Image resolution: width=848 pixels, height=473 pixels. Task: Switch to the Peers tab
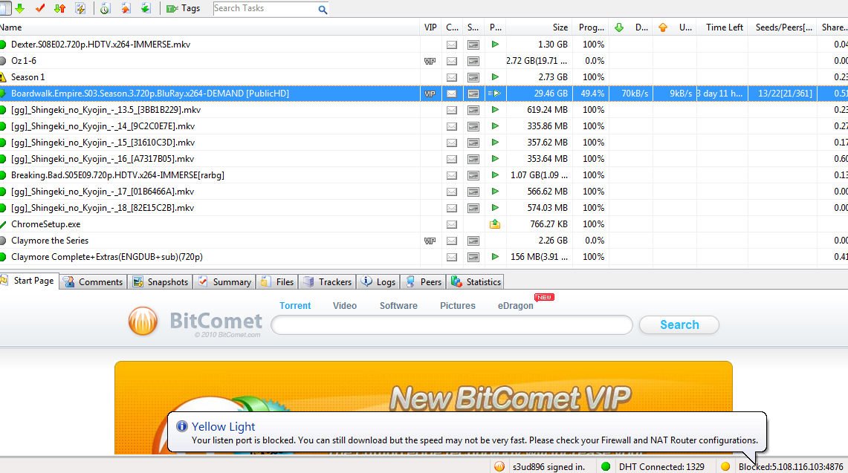click(424, 281)
